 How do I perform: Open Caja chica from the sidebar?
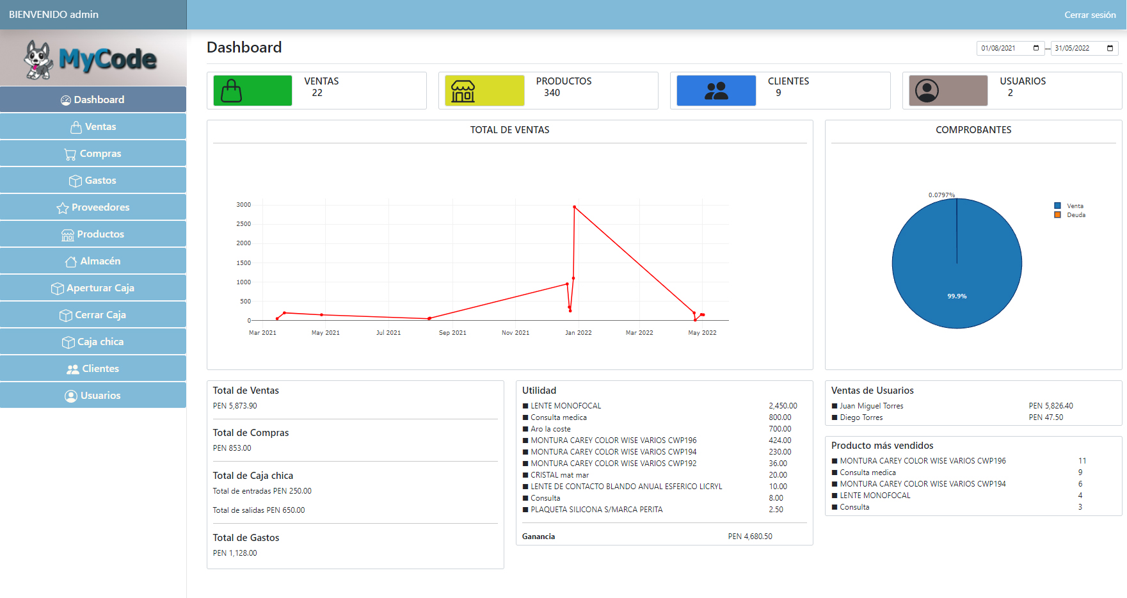(x=93, y=342)
